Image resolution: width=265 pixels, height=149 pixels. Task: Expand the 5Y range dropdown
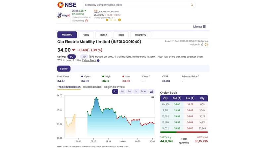pyautogui.click(x=143, y=91)
